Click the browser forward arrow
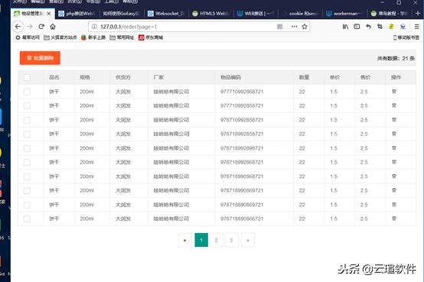Screen dimensions: 424x282 [30, 27]
